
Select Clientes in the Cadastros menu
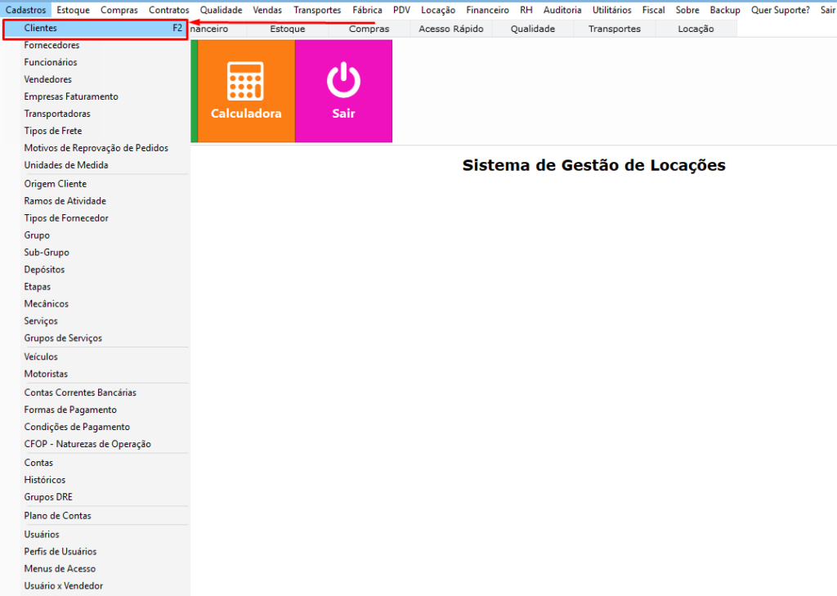click(x=41, y=28)
